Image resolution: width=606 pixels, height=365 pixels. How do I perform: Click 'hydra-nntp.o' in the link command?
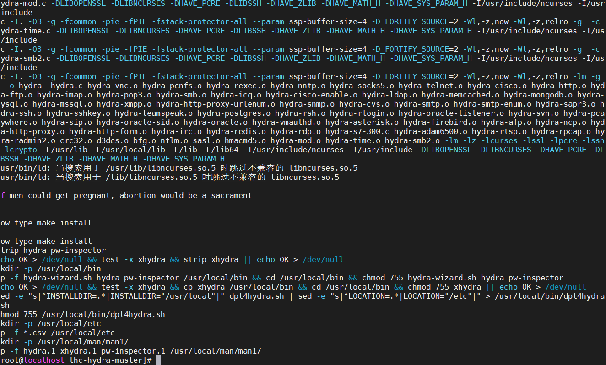[298, 86]
